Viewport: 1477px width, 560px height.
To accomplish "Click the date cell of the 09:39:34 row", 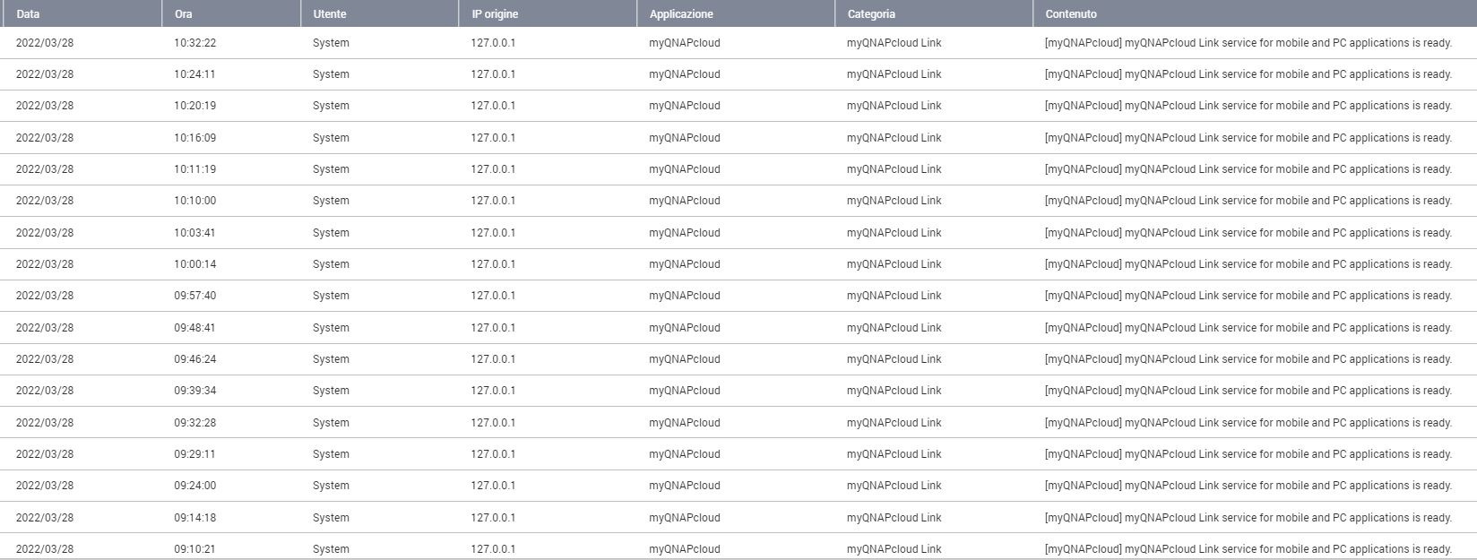I will point(45,391).
